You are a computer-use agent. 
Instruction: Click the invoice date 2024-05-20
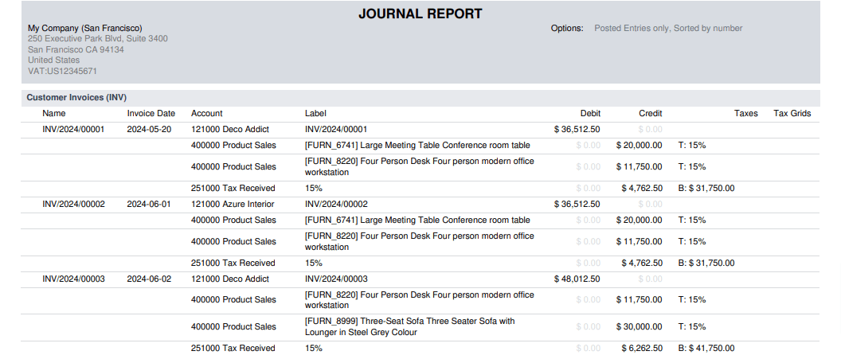pyautogui.click(x=149, y=129)
